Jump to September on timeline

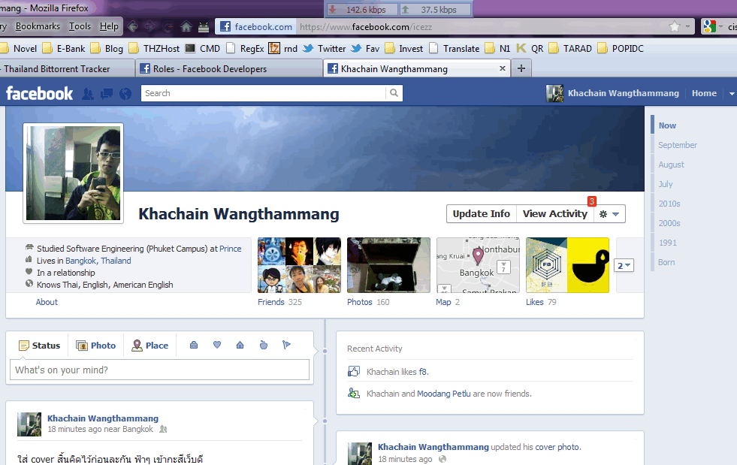[678, 145]
